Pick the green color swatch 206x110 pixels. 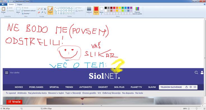(x=123, y=8)
